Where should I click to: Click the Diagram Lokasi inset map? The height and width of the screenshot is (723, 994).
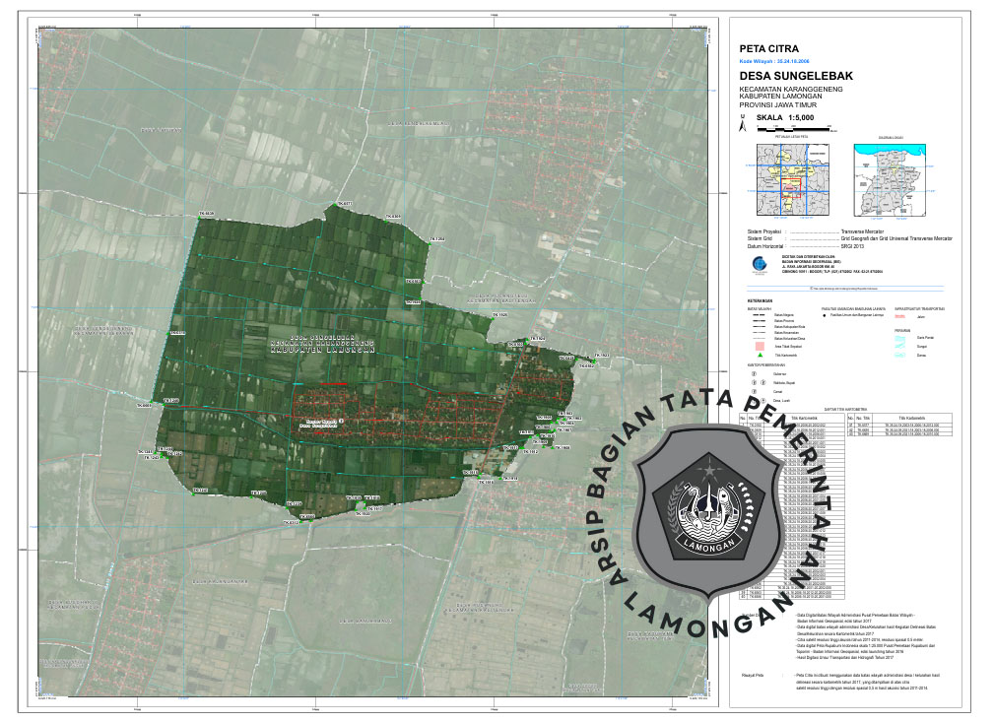[x=892, y=179]
